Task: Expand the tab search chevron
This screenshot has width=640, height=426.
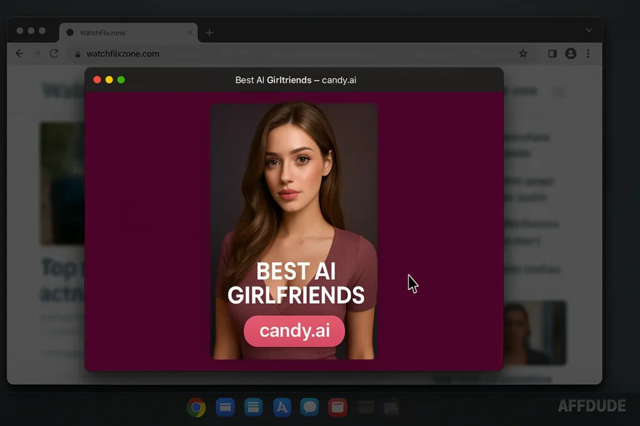Action: (x=589, y=30)
